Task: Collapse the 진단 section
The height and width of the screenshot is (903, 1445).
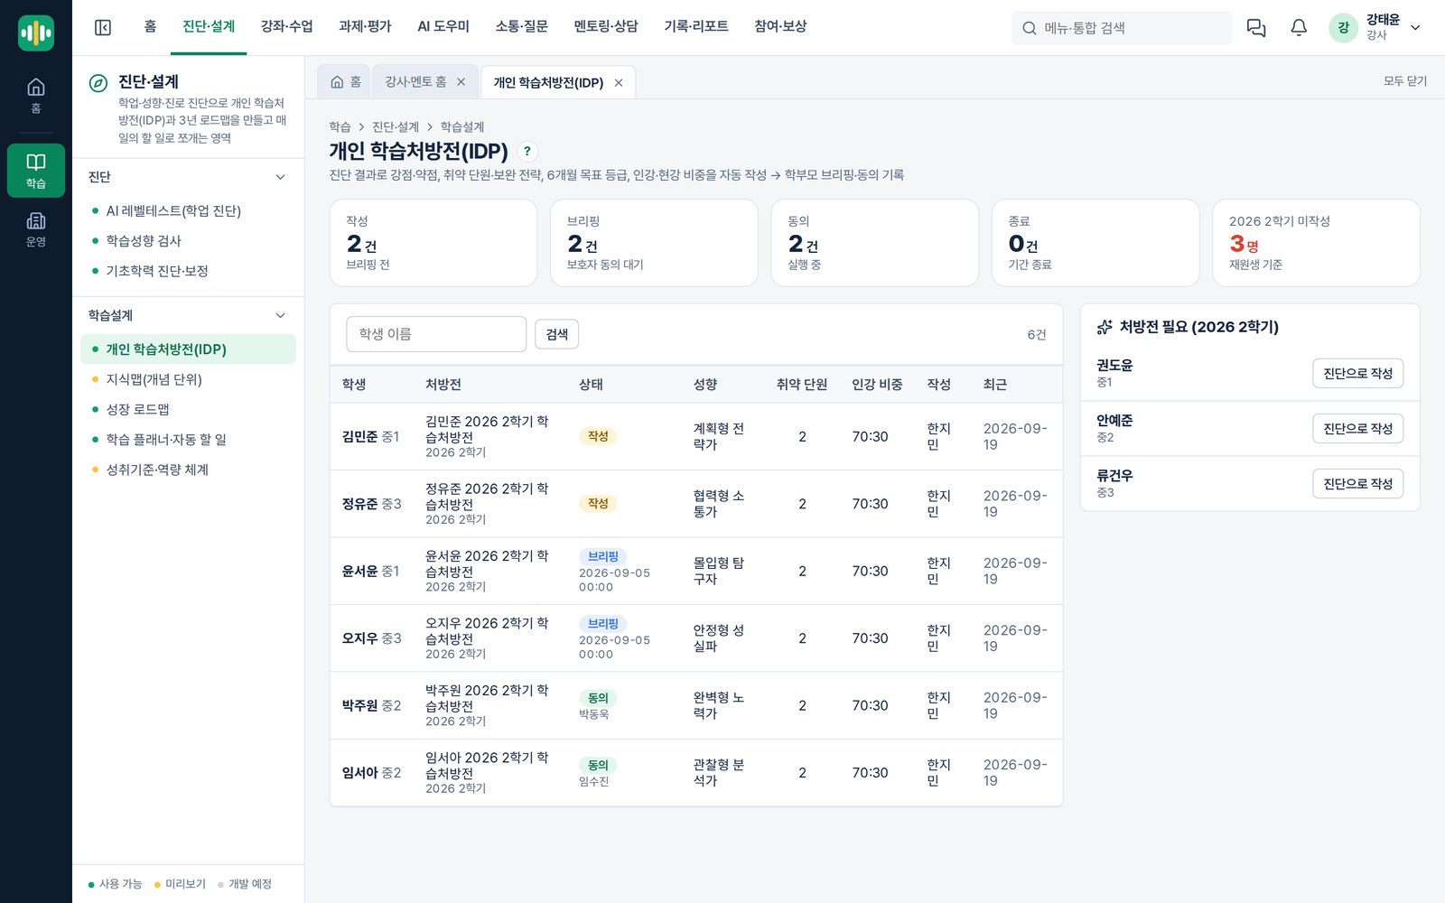Action: click(x=280, y=177)
